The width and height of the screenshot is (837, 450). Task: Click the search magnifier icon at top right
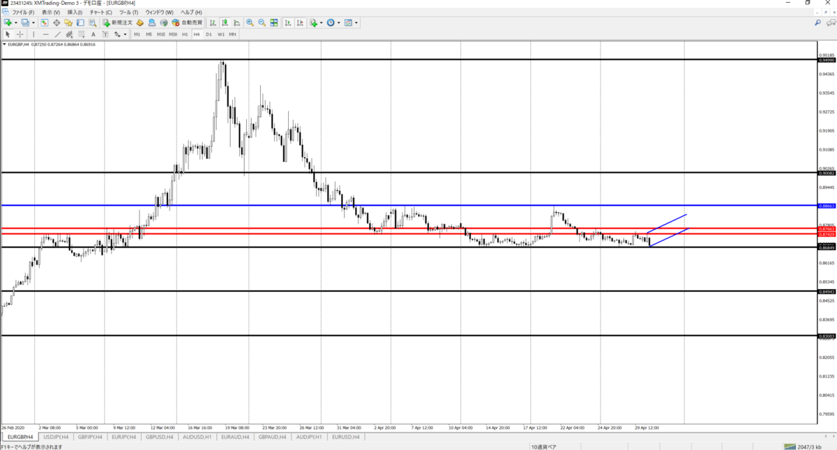pyautogui.click(x=817, y=22)
